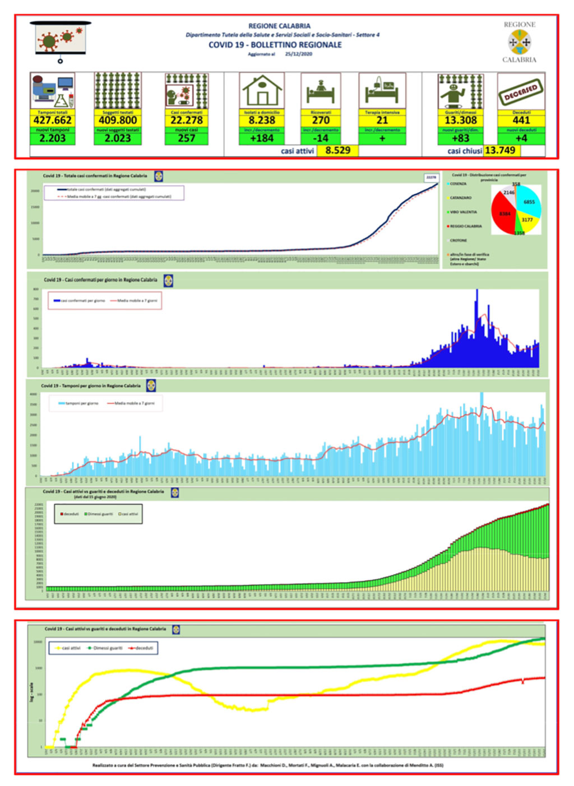Image resolution: width=574 pixels, height=786 pixels.
Task: Click the Tamponi totali lab equipment icon
Action: click(53, 91)
